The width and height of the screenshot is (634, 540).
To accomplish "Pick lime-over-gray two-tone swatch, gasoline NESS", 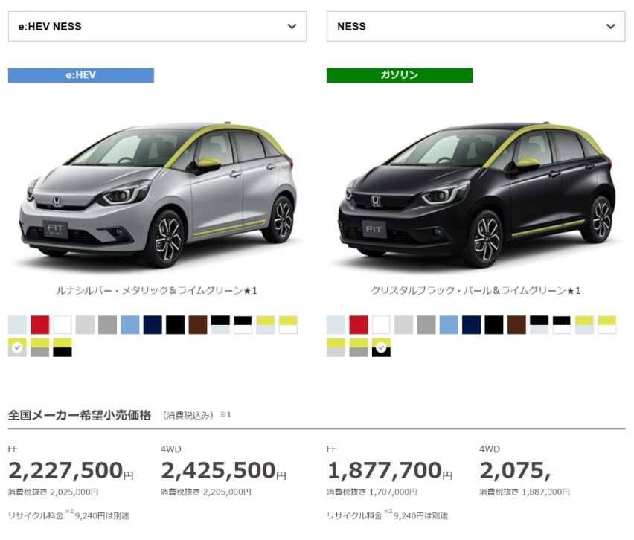I will coord(359,347).
